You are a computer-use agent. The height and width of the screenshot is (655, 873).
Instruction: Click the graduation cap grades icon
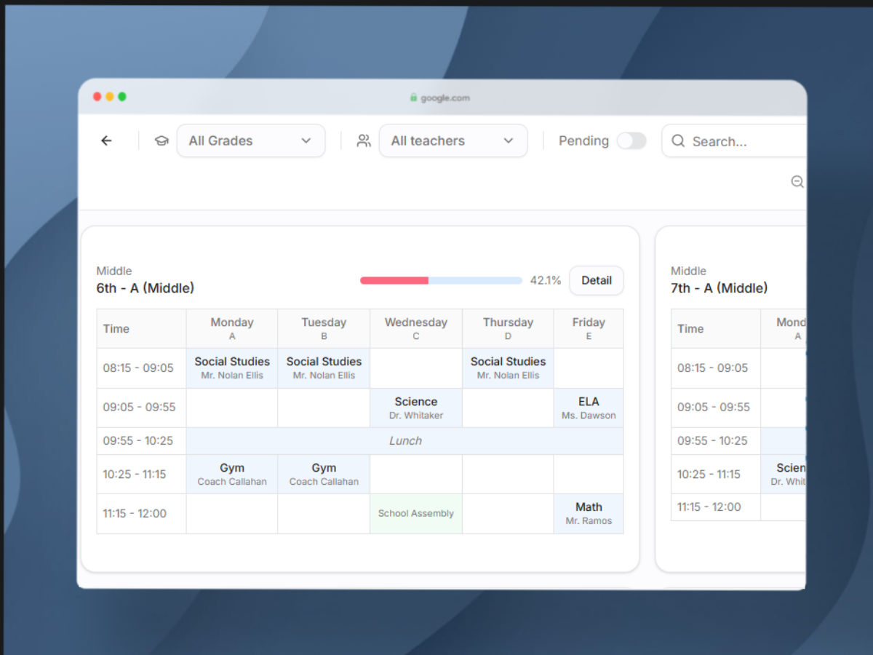(162, 141)
